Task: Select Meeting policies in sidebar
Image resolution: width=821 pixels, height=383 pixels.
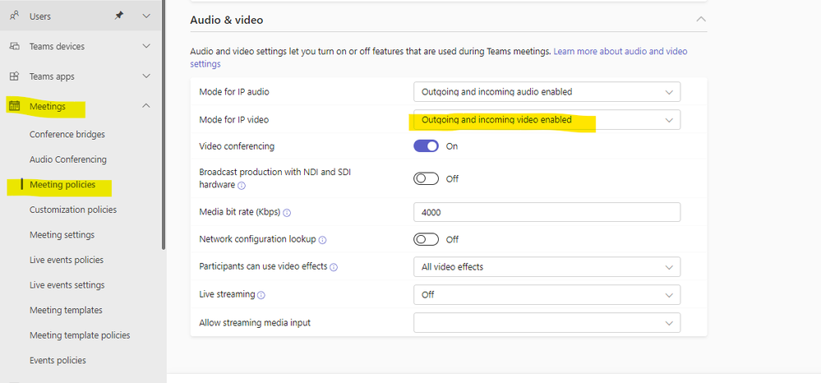Action: coord(62,184)
